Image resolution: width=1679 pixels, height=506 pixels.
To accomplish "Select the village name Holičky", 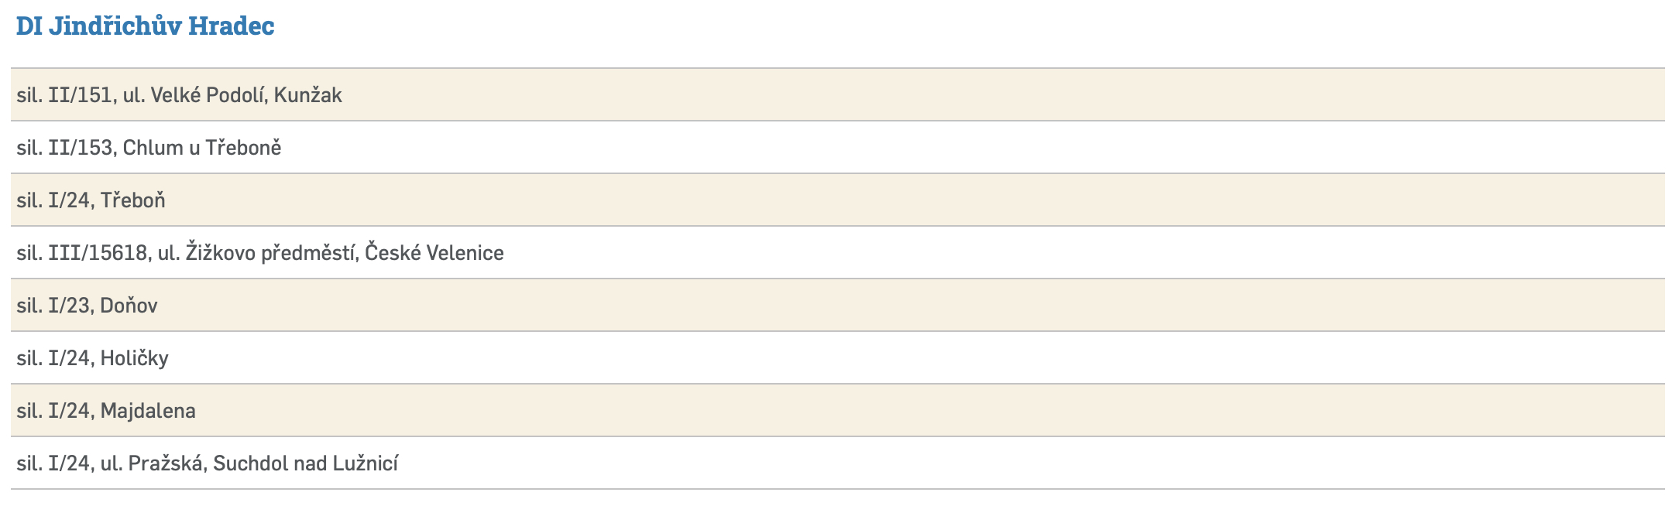I will point(134,358).
